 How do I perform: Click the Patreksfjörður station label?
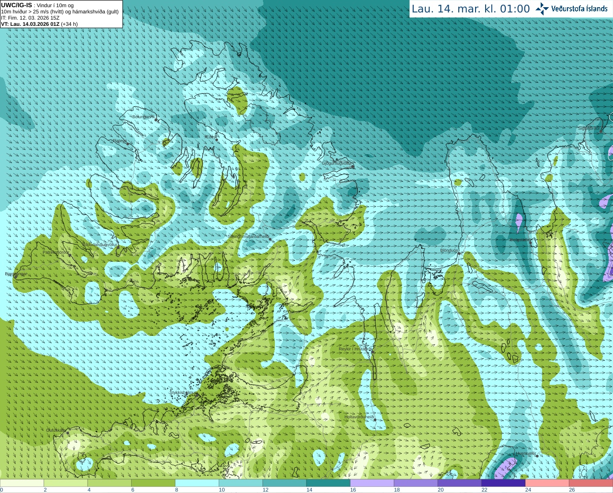coord(56,252)
